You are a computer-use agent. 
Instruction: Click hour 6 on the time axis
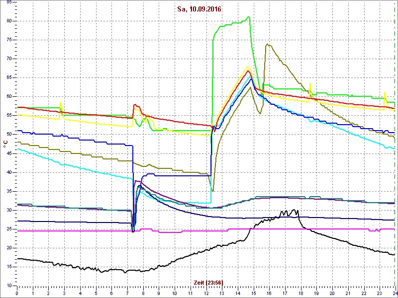coord(111,293)
